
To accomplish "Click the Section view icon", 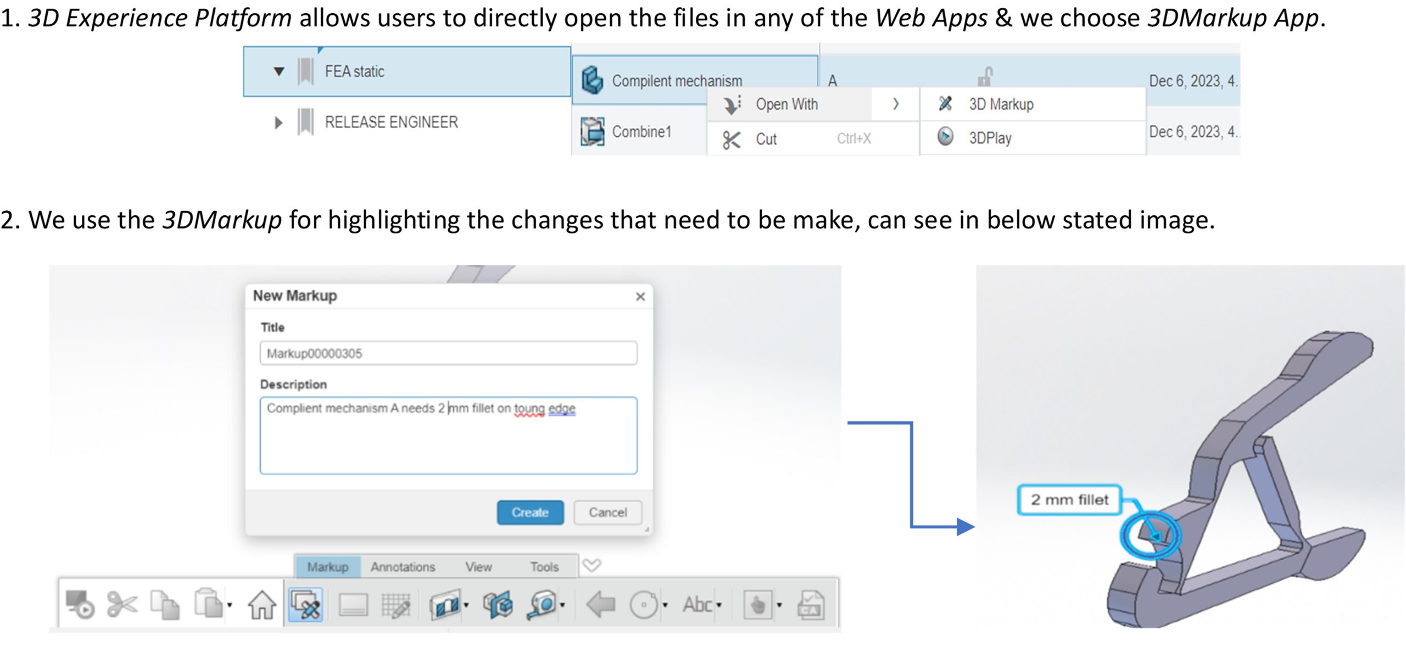I will pos(444,605).
